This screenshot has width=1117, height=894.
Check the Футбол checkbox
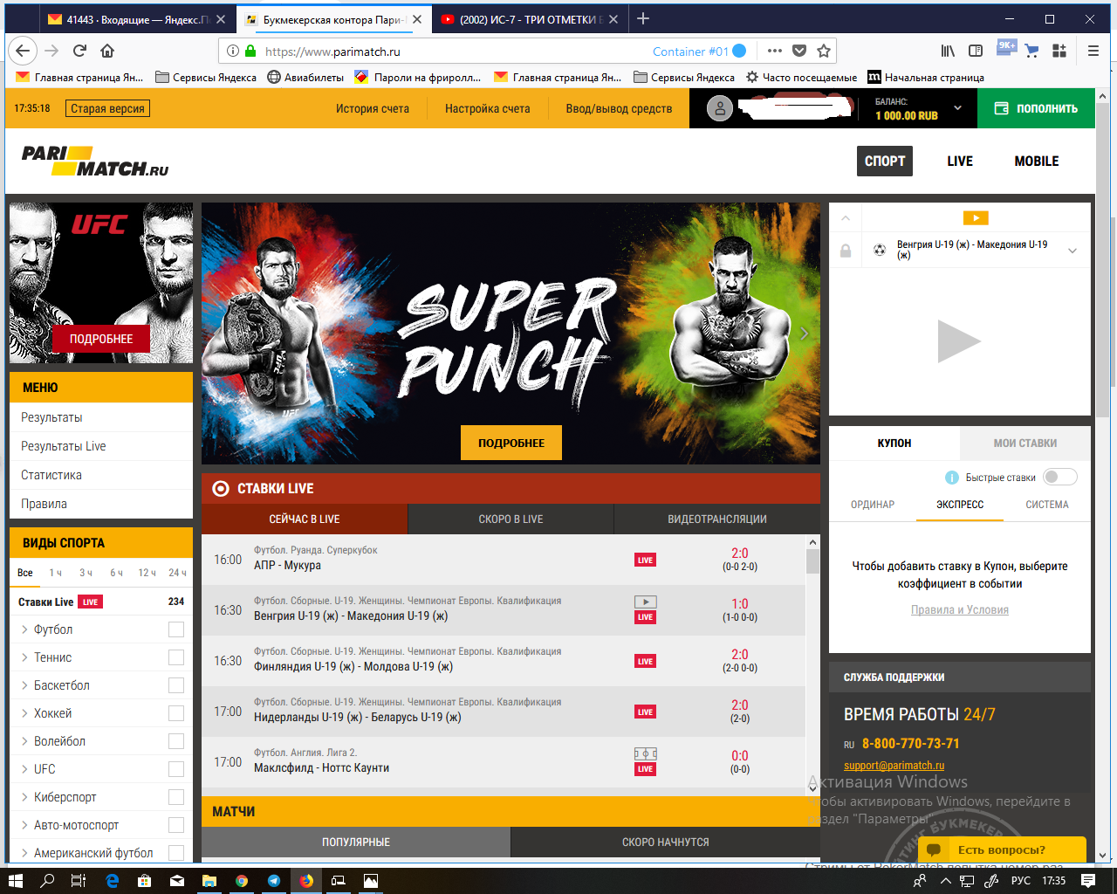[176, 629]
